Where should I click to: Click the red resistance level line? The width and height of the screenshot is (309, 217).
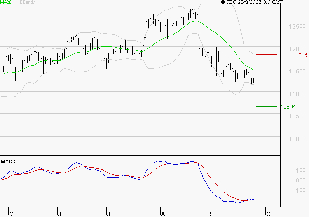pos(266,55)
